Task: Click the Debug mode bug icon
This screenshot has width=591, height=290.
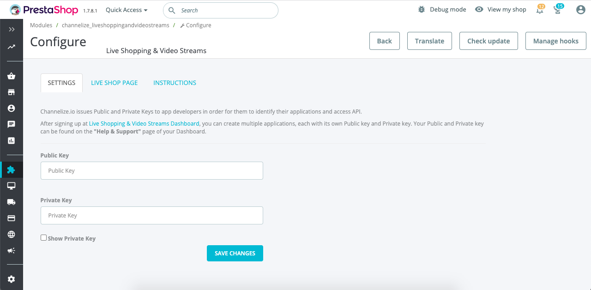Action: coord(422,9)
